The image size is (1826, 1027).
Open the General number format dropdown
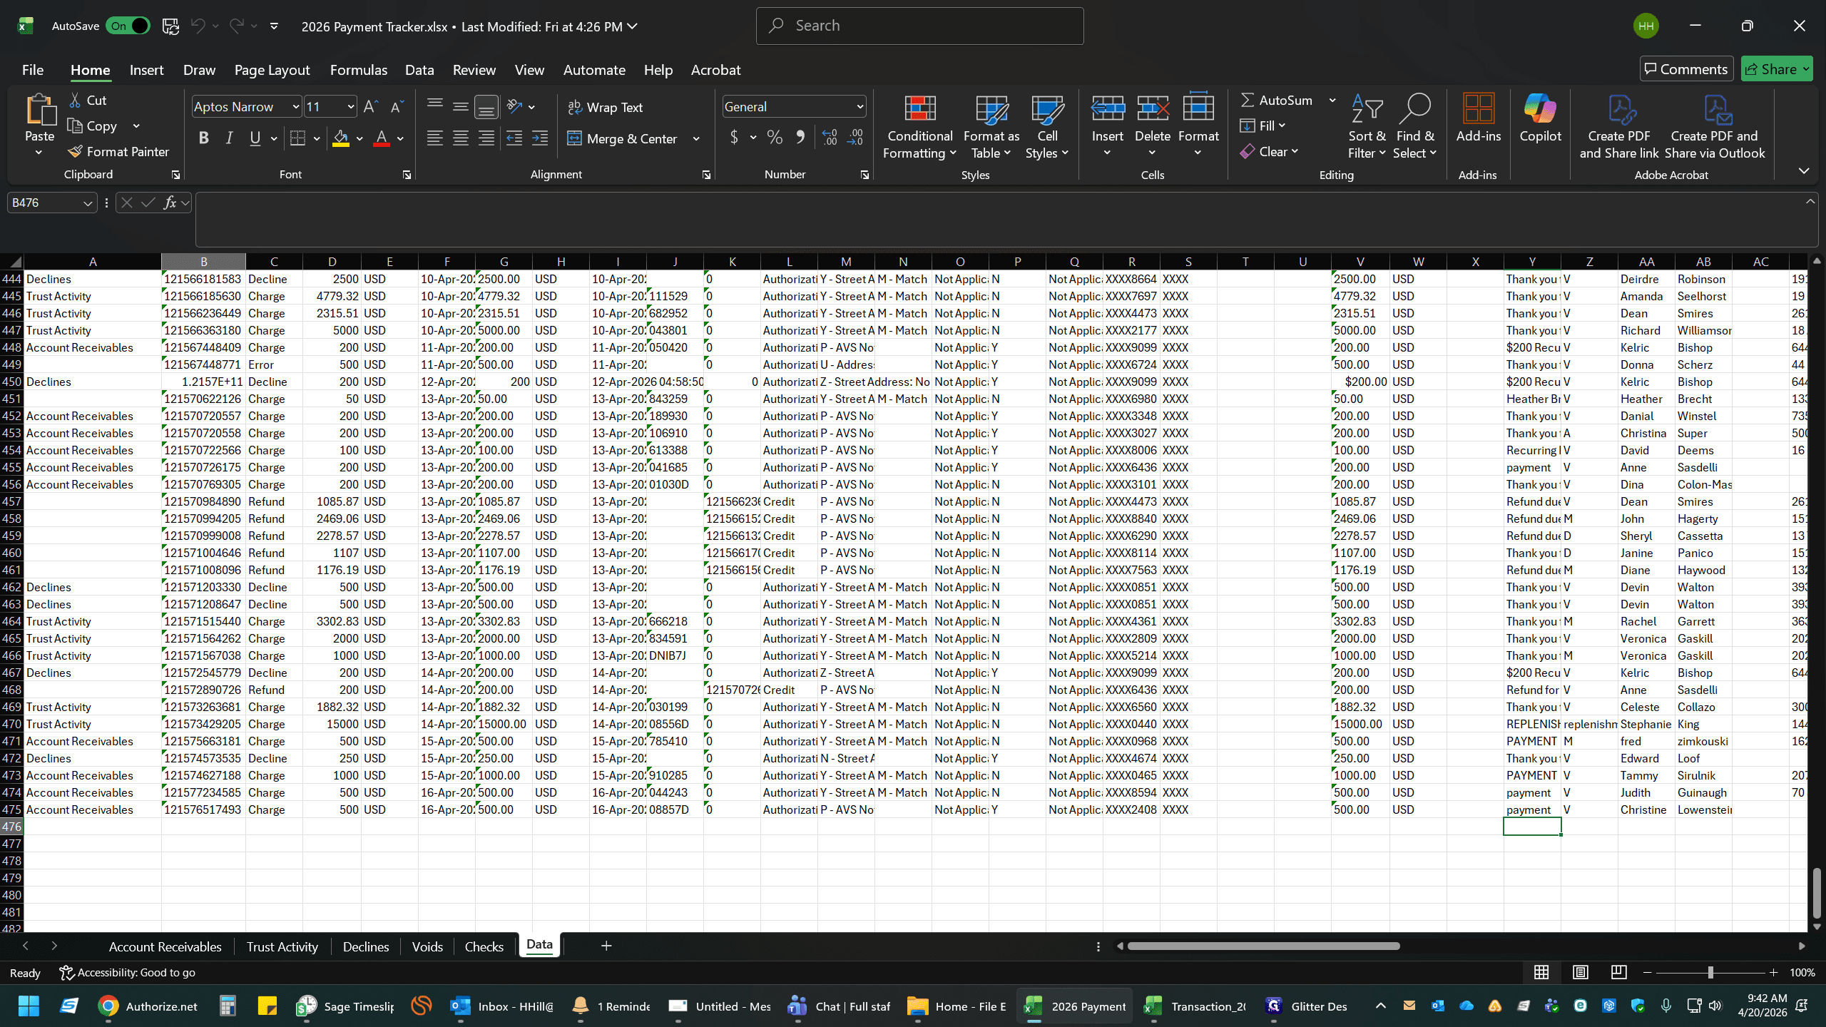[x=860, y=107]
